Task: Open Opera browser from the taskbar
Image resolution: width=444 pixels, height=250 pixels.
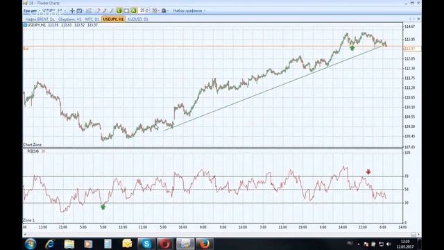Action: tap(165, 244)
